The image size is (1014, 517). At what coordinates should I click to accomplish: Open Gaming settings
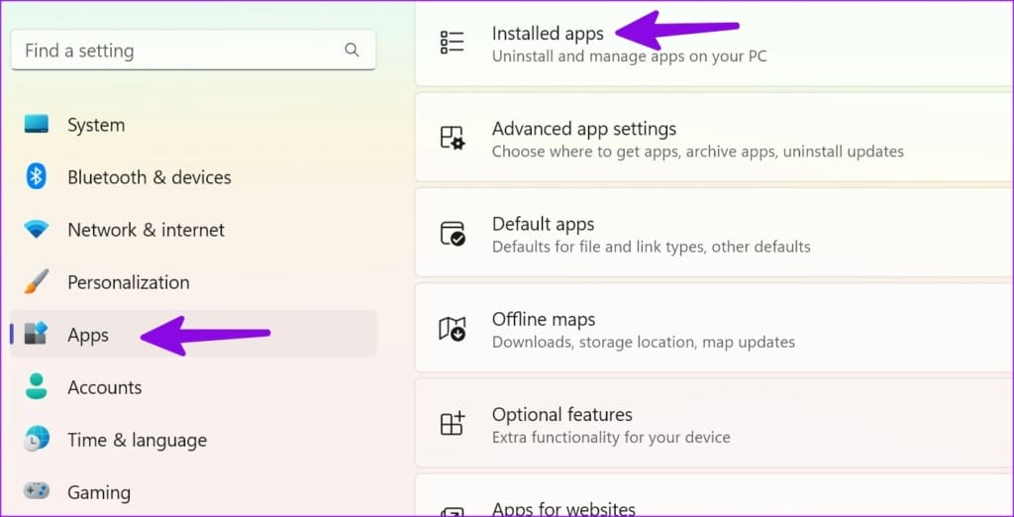click(x=193, y=492)
